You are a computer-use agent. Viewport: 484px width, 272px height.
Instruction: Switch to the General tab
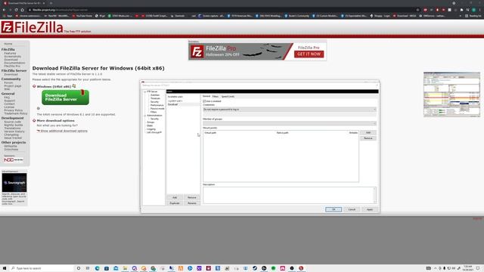pyautogui.click(x=206, y=96)
